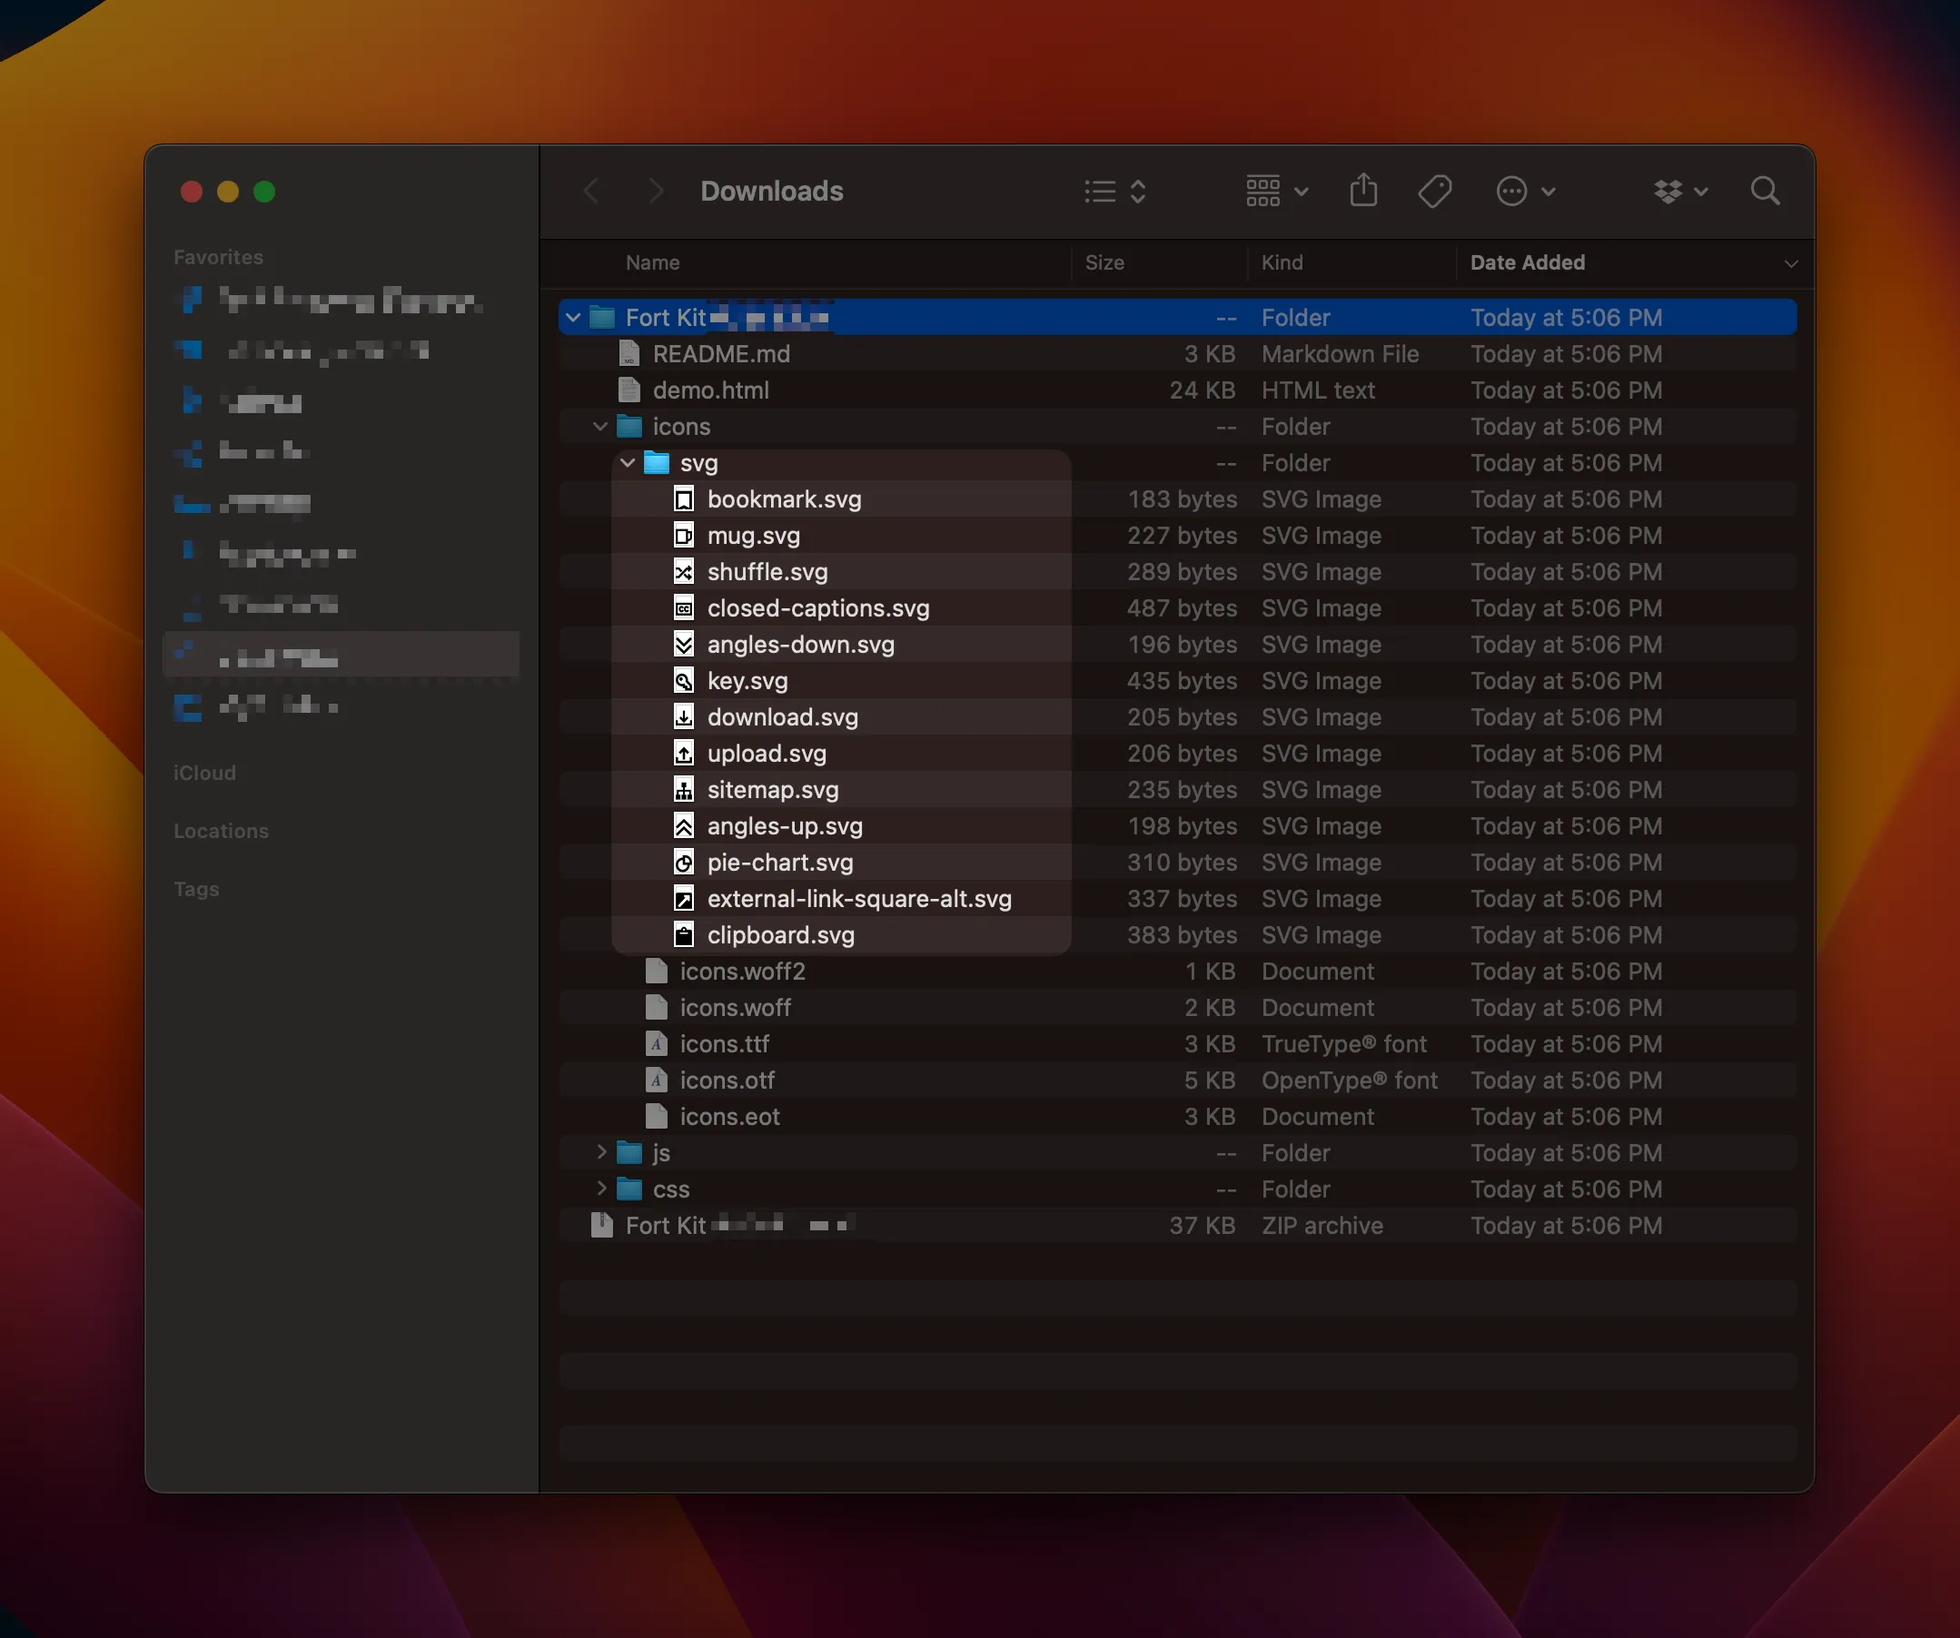Sort files by the Size column header

[1104, 263]
